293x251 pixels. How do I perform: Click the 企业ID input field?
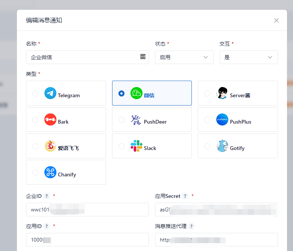pos(87,210)
